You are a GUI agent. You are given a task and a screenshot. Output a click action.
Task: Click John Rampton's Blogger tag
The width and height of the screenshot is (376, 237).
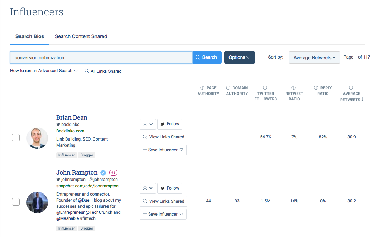(87, 228)
